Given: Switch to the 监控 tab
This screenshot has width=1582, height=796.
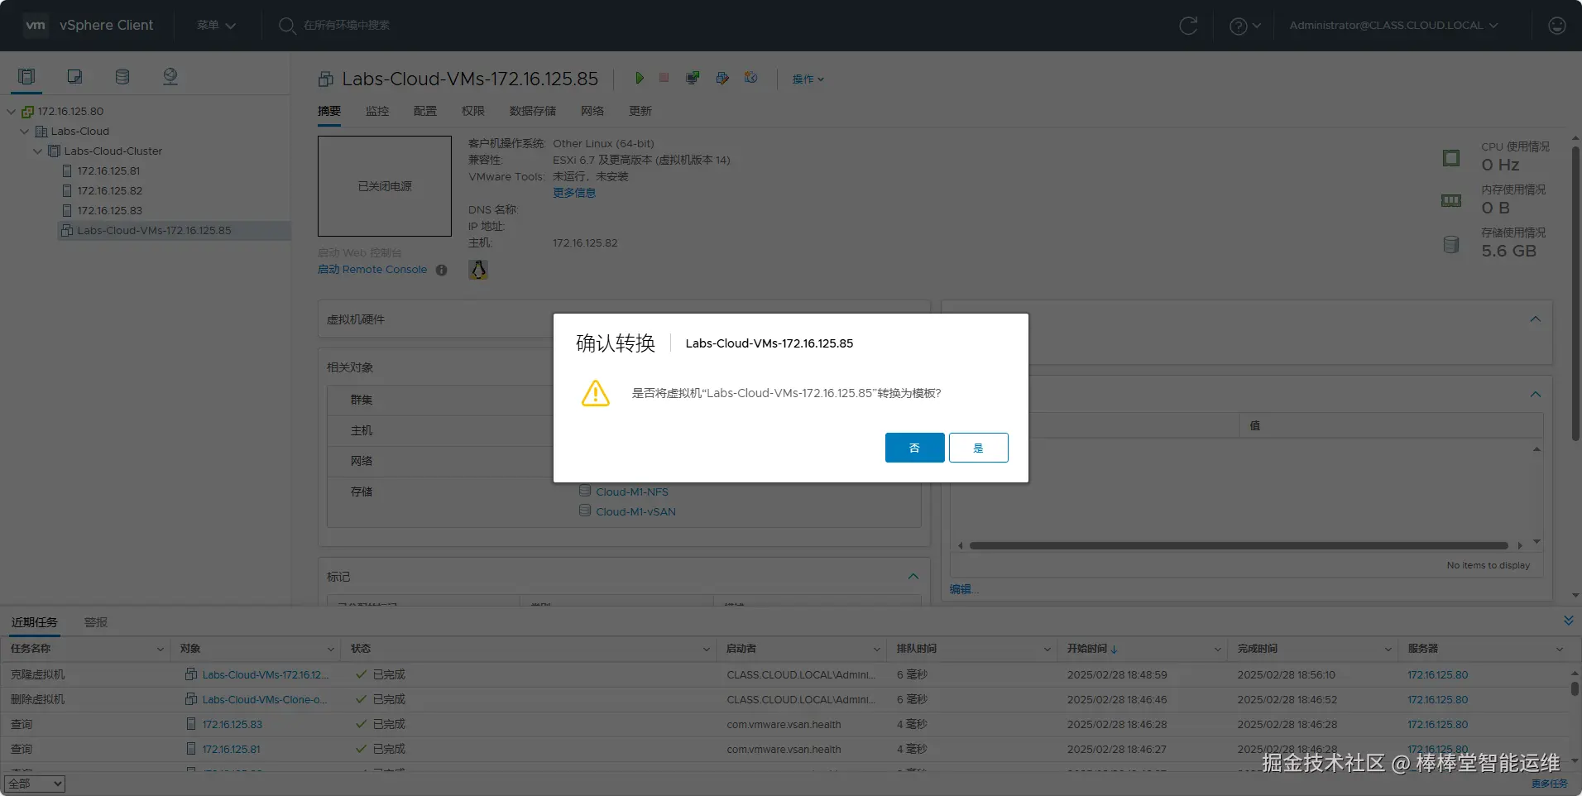Looking at the screenshot, I should [377, 112].
